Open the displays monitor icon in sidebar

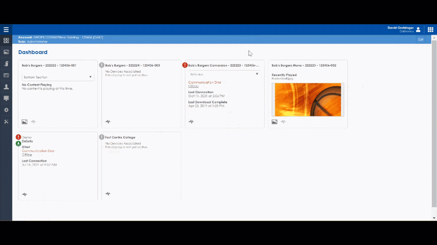pyautogui.click(x=6, y=99)
